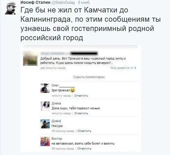Click the Виктор commenter name
The image size is (170, 155).
tap(57, 139)
